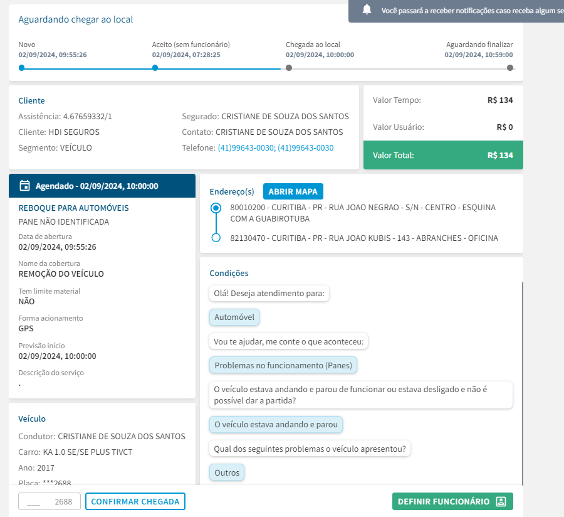Click the Aguardando finalizar timeline dot
The width and height of the screenshot is (564, 517).
point(510,68)
